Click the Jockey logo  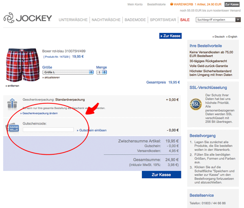[28, 18]
